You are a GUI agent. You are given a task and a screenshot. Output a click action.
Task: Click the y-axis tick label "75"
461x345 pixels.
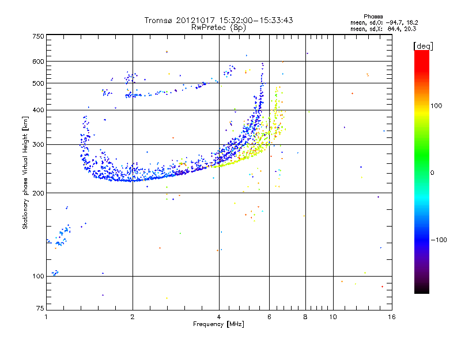point(40,308)
